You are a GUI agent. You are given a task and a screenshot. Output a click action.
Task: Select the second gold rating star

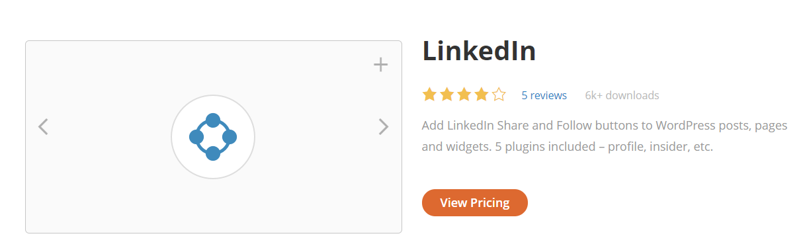[x=447, y=95]
